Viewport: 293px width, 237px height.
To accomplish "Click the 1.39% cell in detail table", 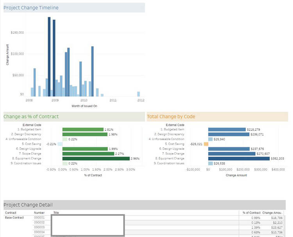I will pos(256,228).
